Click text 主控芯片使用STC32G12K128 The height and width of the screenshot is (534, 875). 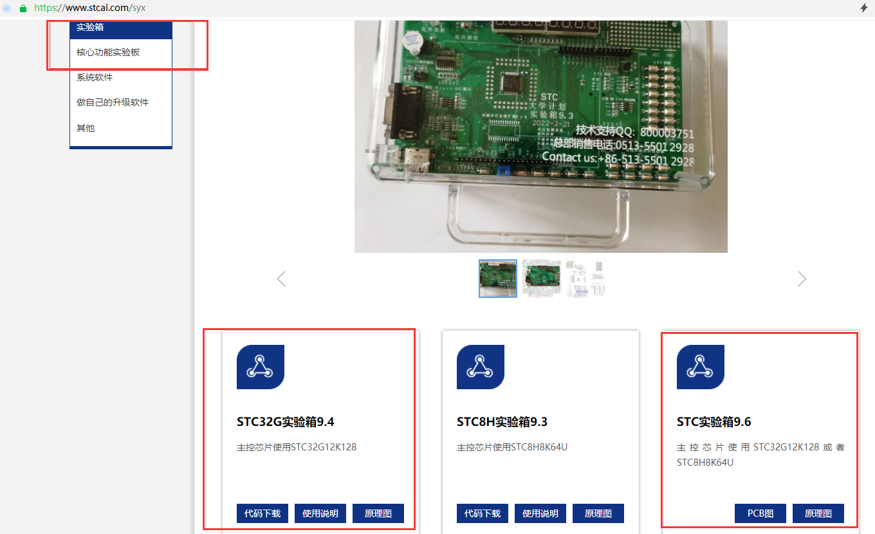point(297,447)
